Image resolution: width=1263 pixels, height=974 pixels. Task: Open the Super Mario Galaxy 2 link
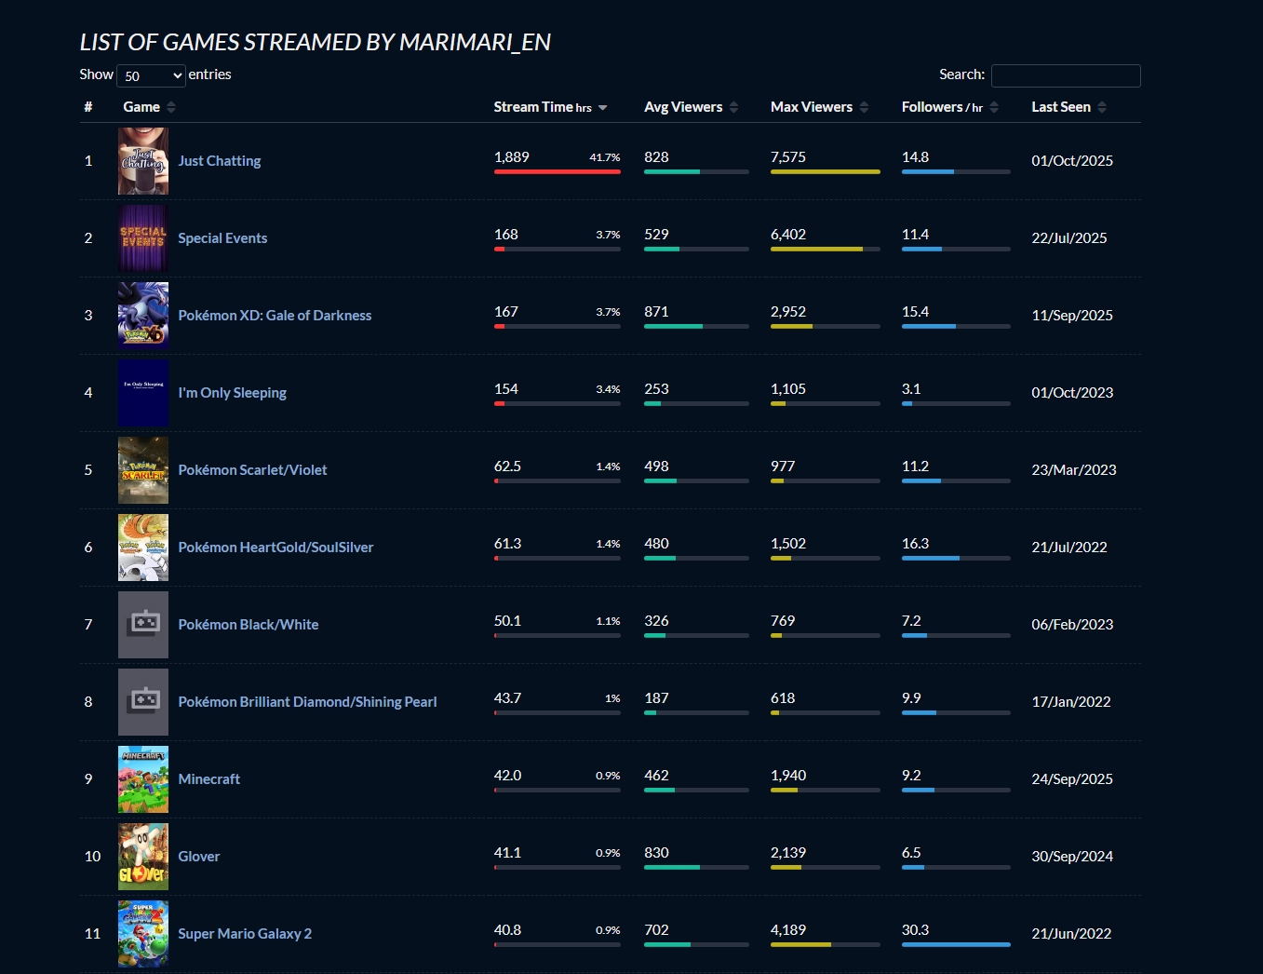(245, 934)
